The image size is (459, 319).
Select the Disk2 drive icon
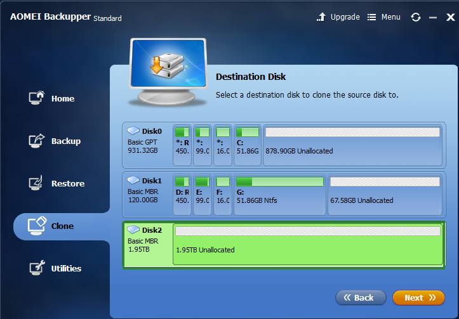(x=133, y=230)
